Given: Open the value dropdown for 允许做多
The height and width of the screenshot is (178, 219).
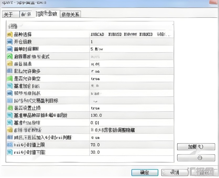Looking at the screenshot, I should (x=131, y=71).
